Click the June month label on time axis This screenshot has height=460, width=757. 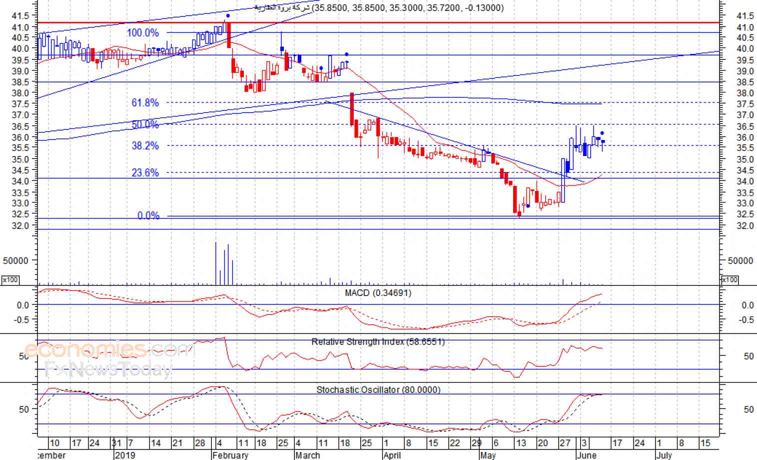(586, 455)
